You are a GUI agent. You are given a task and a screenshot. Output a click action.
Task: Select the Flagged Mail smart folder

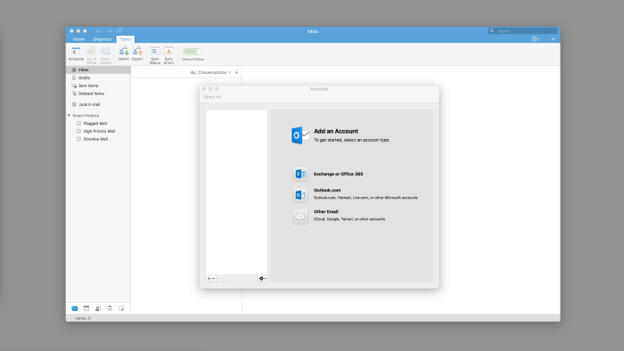(x=98, y=124)
